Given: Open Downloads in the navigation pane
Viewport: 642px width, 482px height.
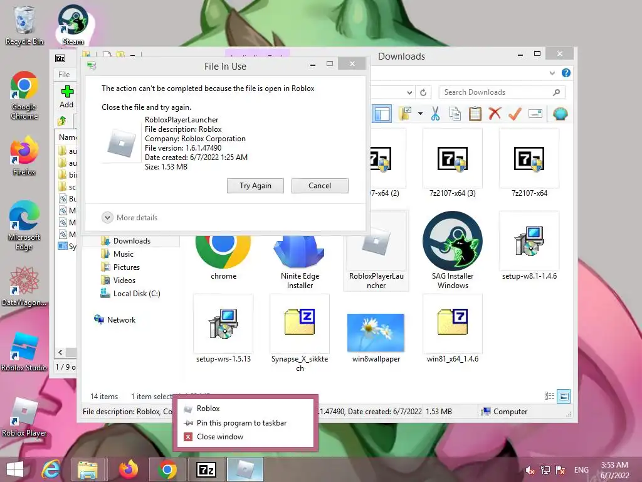Looking at the screenshot, I should [132, 241].
